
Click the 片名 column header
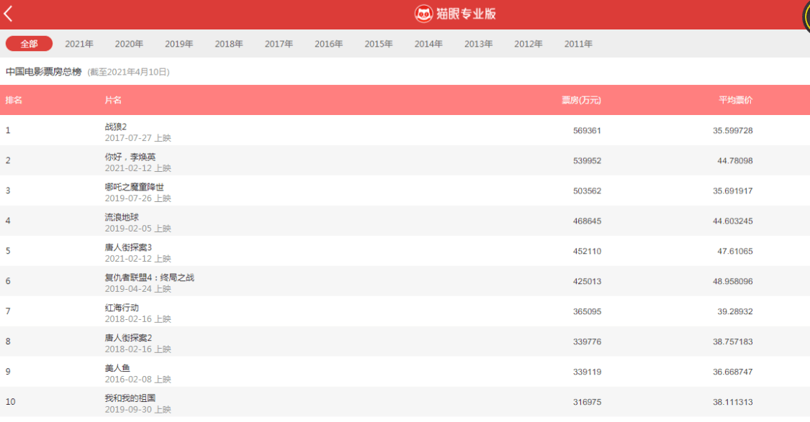[113, 100]
